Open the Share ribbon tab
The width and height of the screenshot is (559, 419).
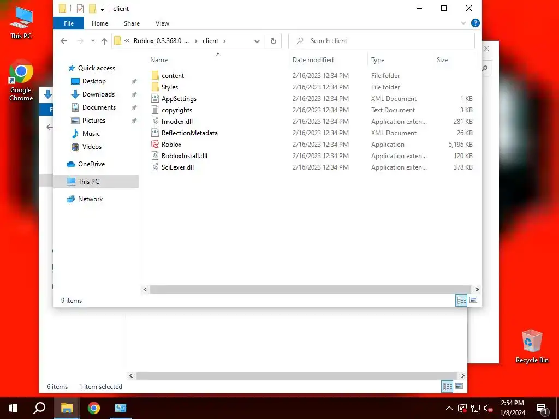(x=132, y=23)
